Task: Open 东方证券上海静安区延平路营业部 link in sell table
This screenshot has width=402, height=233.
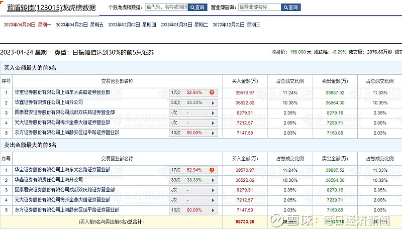Action: (67, 210)
